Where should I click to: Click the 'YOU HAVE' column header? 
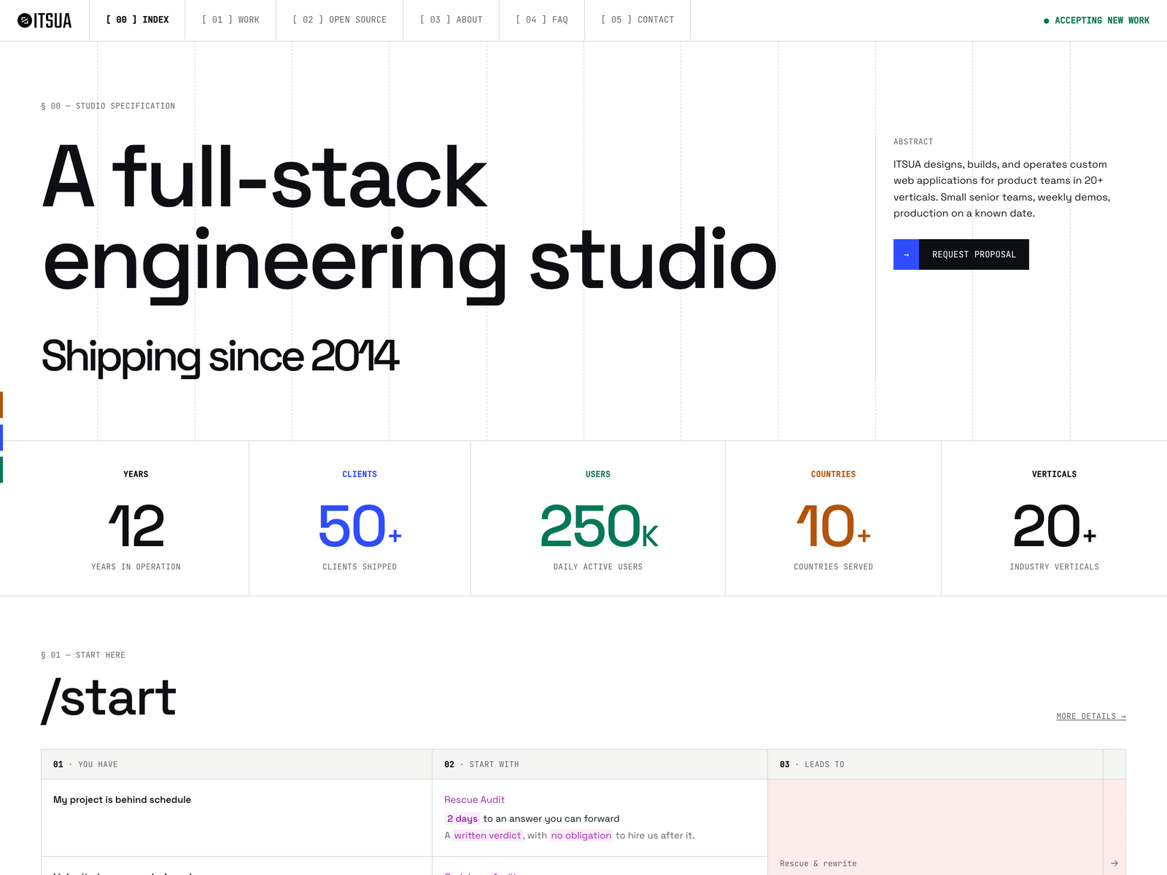point(236,764)
